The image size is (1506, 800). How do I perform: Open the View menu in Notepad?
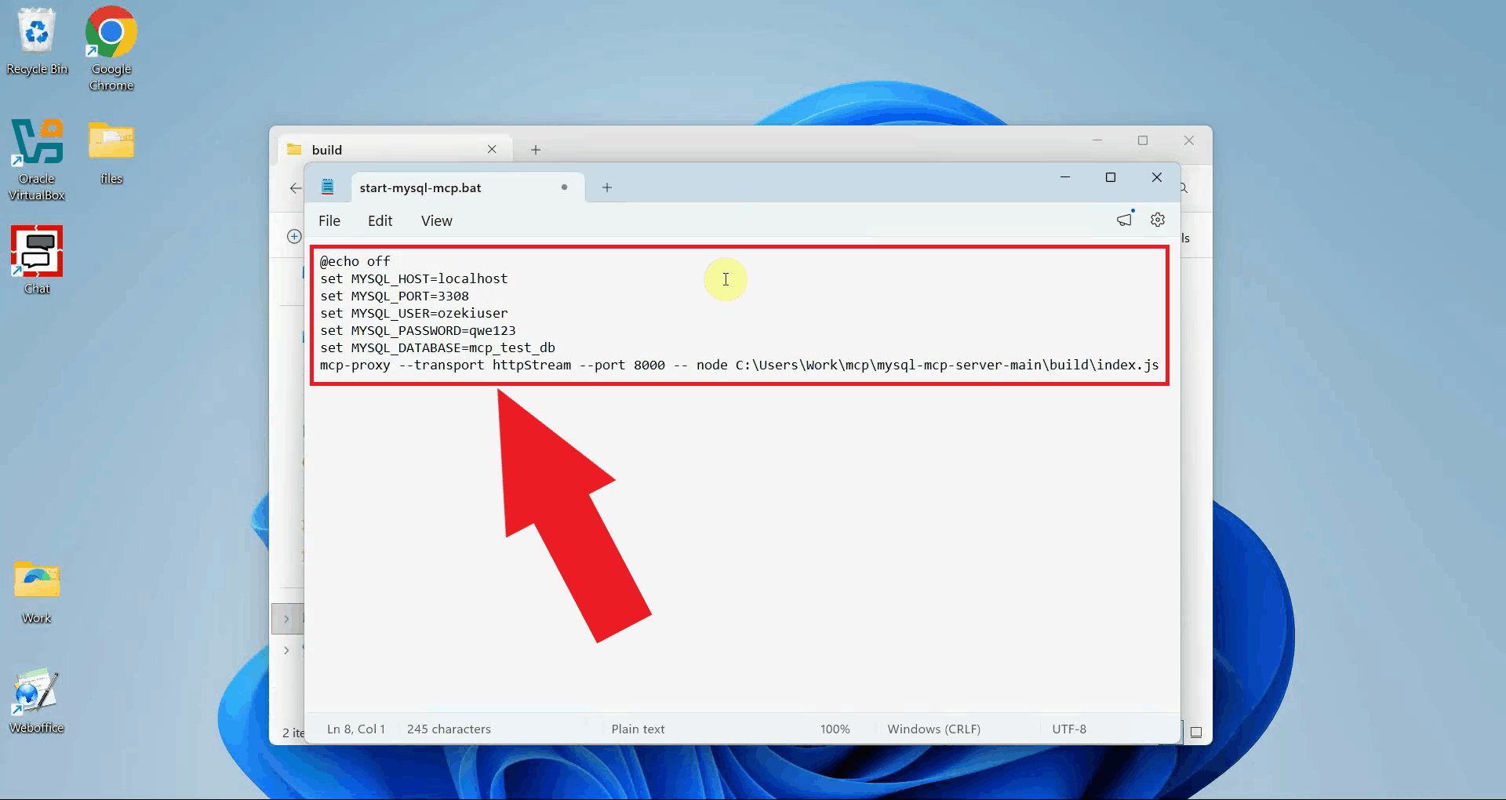coord(437,221)
